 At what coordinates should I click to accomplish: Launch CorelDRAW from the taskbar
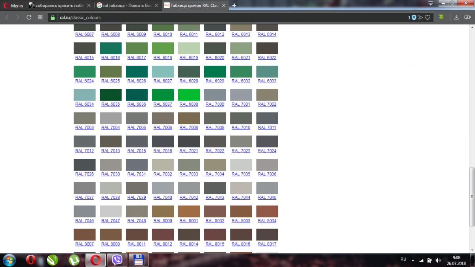click(53, 260)
